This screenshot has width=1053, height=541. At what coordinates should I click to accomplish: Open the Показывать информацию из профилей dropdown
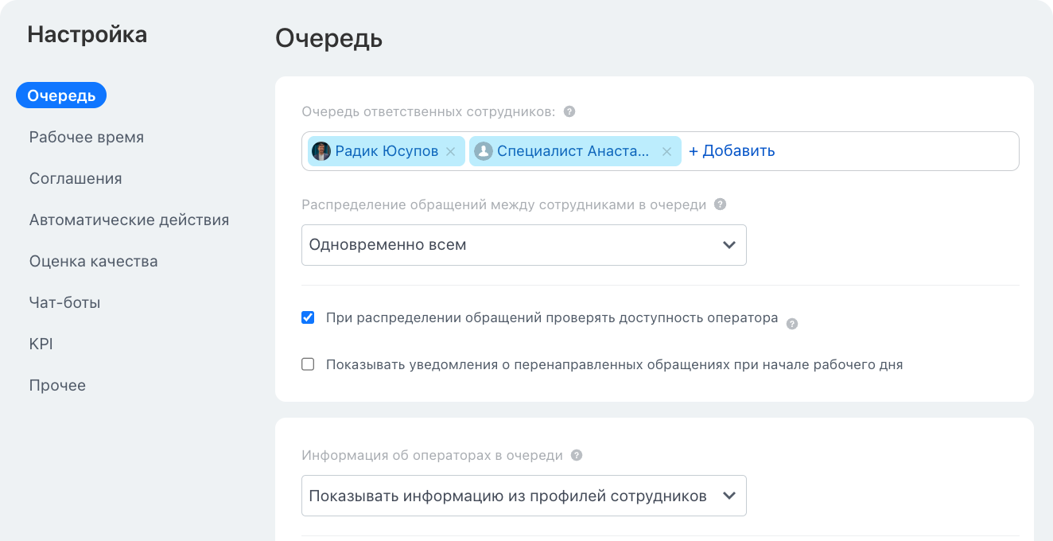click(x=524, y=496)
